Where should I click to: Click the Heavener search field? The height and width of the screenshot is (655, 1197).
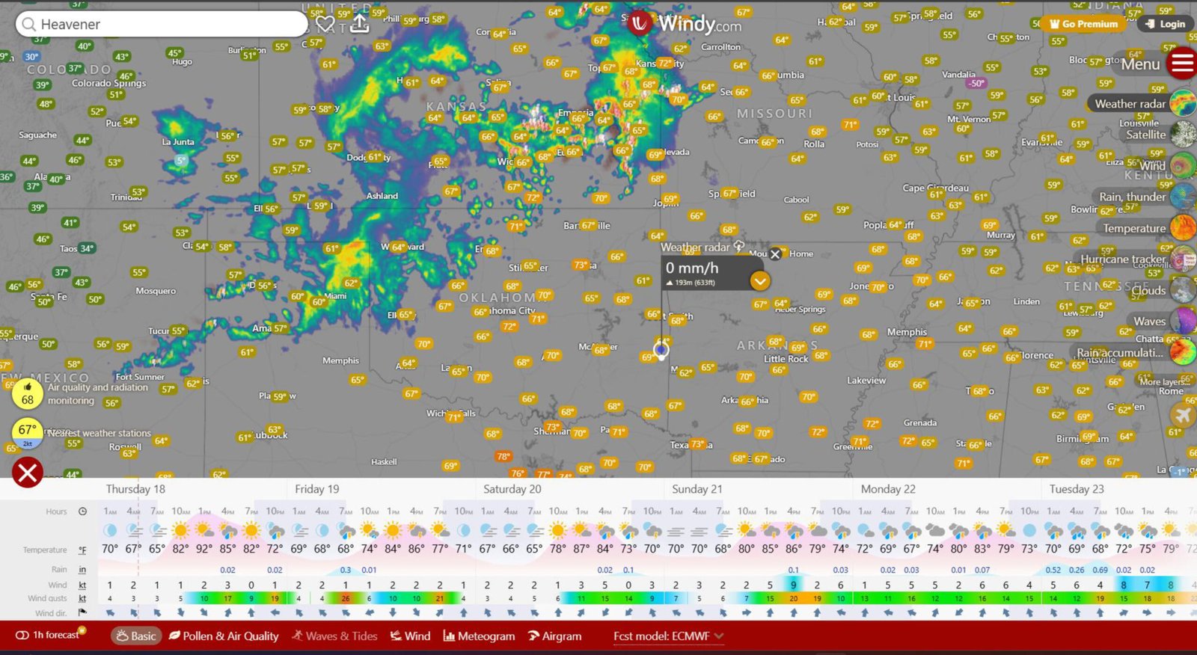coord(161,24)
